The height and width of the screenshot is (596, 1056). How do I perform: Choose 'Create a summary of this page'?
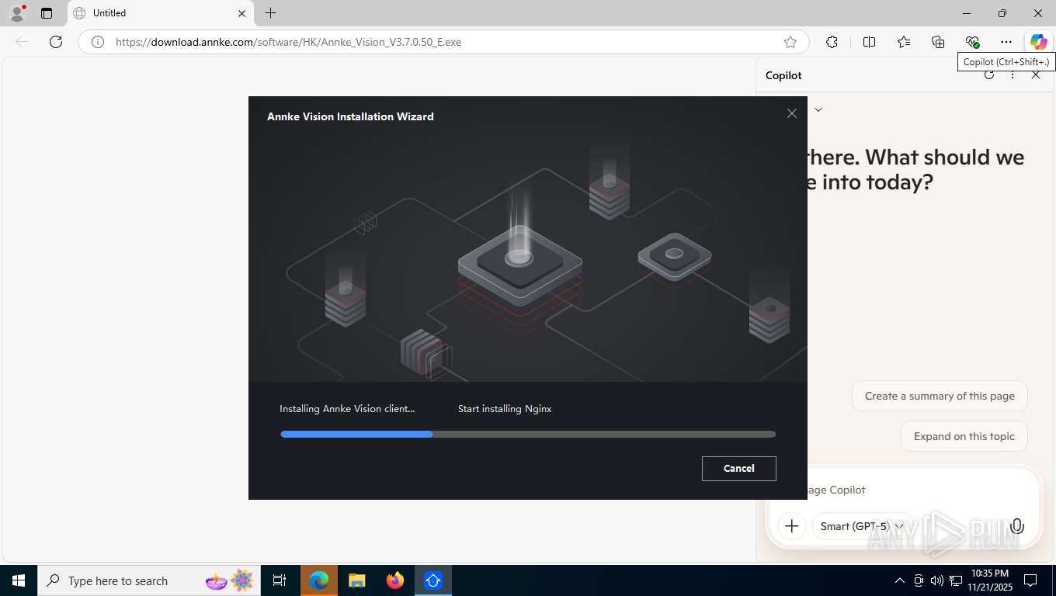940,396
